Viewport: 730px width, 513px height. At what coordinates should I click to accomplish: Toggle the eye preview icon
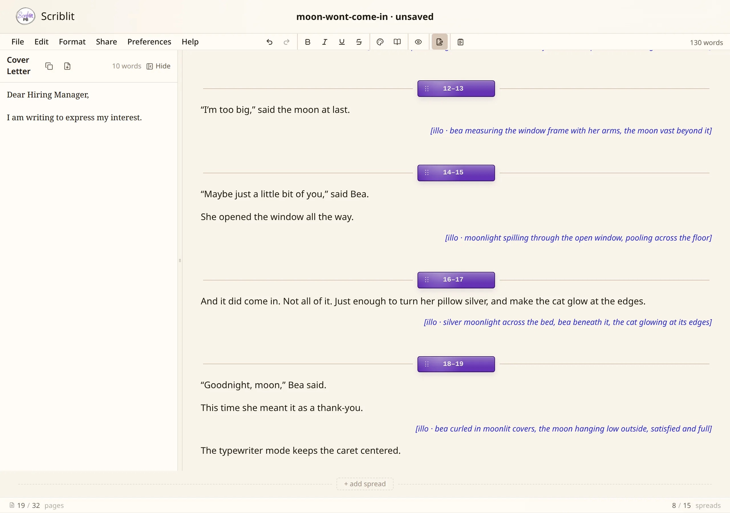coord(418,42)
